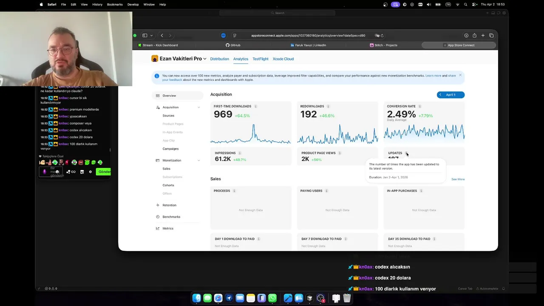Expand the Ezan Vakitleri Pro app switcher

(204, 59)
